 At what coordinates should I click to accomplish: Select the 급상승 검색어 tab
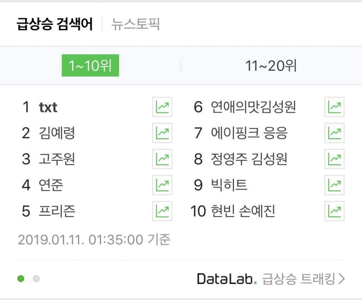tap(55, 25)
